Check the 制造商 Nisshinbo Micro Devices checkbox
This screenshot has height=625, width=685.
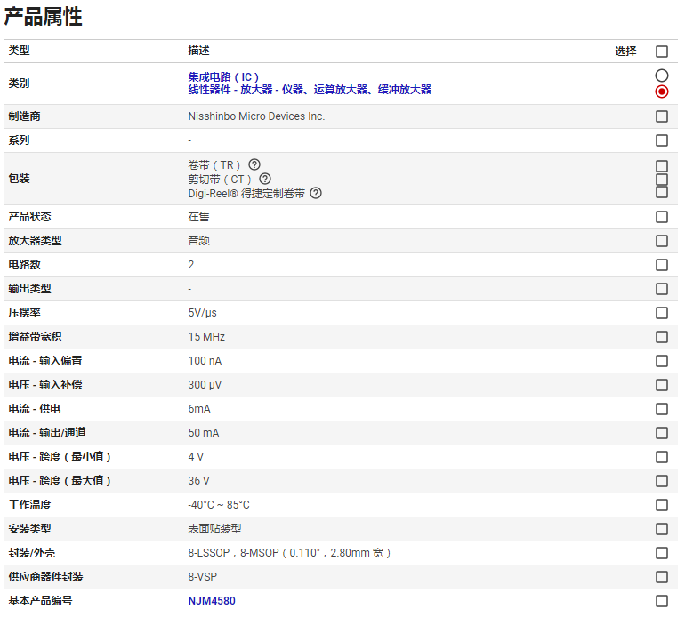coord(661,116)
